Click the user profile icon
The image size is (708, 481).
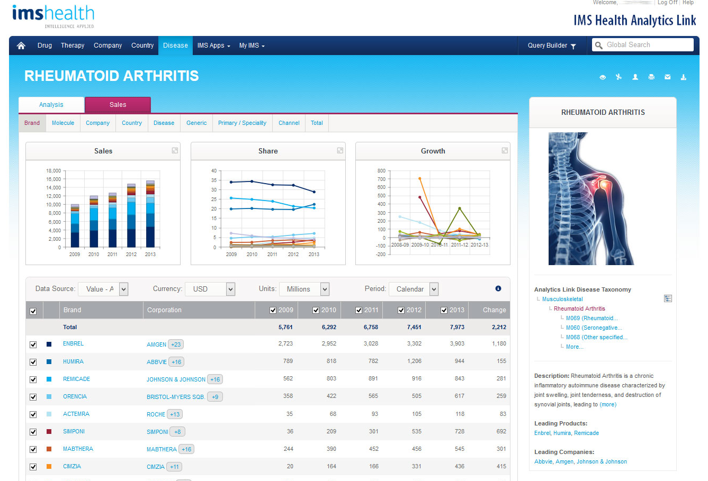tap(635, 77)
